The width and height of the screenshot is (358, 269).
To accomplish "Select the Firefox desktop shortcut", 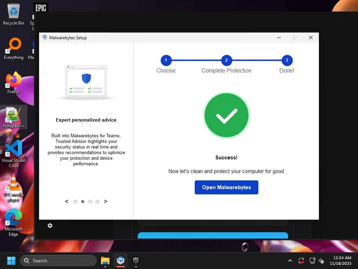I will pyautogui.click(x=14, y=83).
